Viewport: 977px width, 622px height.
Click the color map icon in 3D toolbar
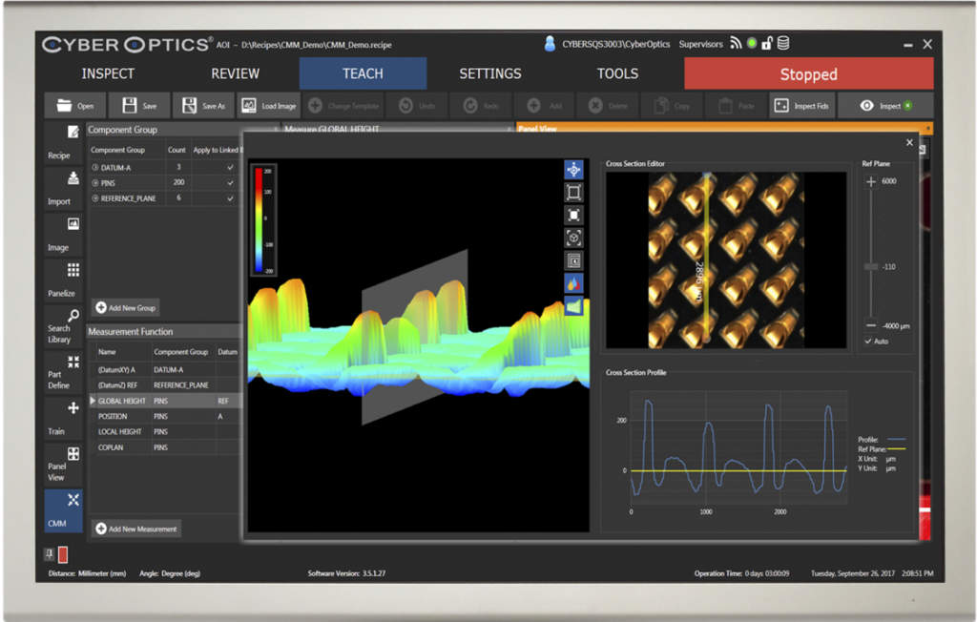point(573,282)
